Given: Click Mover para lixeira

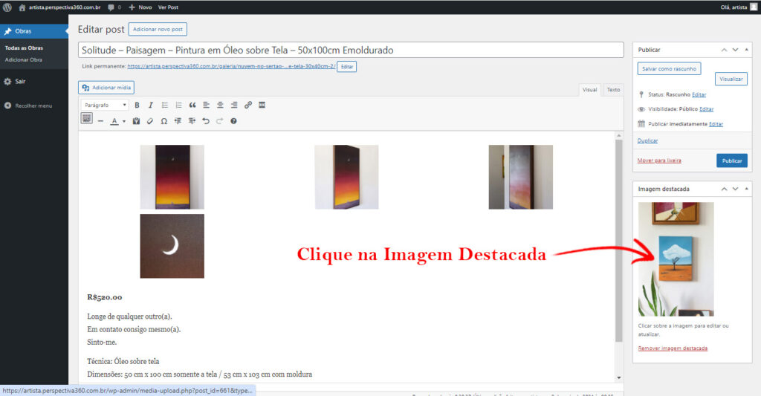Looking at the screenshot, I should coord(659,160).
